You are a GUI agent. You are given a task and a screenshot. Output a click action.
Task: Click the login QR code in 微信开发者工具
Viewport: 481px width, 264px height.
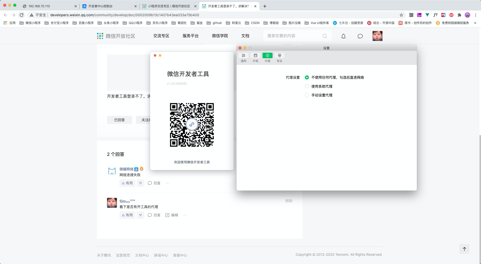192,125
